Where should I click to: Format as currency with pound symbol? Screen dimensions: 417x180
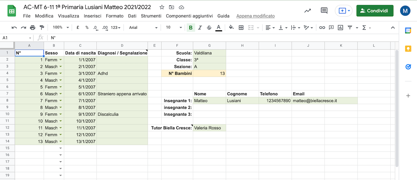point(78,27)
